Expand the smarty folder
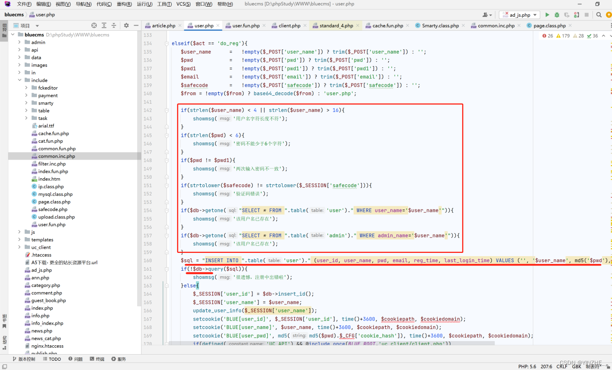This screenshot has width=612, height=370. (x=27, y=103)
